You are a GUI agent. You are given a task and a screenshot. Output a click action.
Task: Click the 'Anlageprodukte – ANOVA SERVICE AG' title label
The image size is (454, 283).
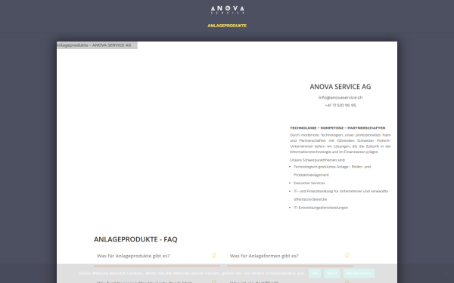(x=95, y=45)
